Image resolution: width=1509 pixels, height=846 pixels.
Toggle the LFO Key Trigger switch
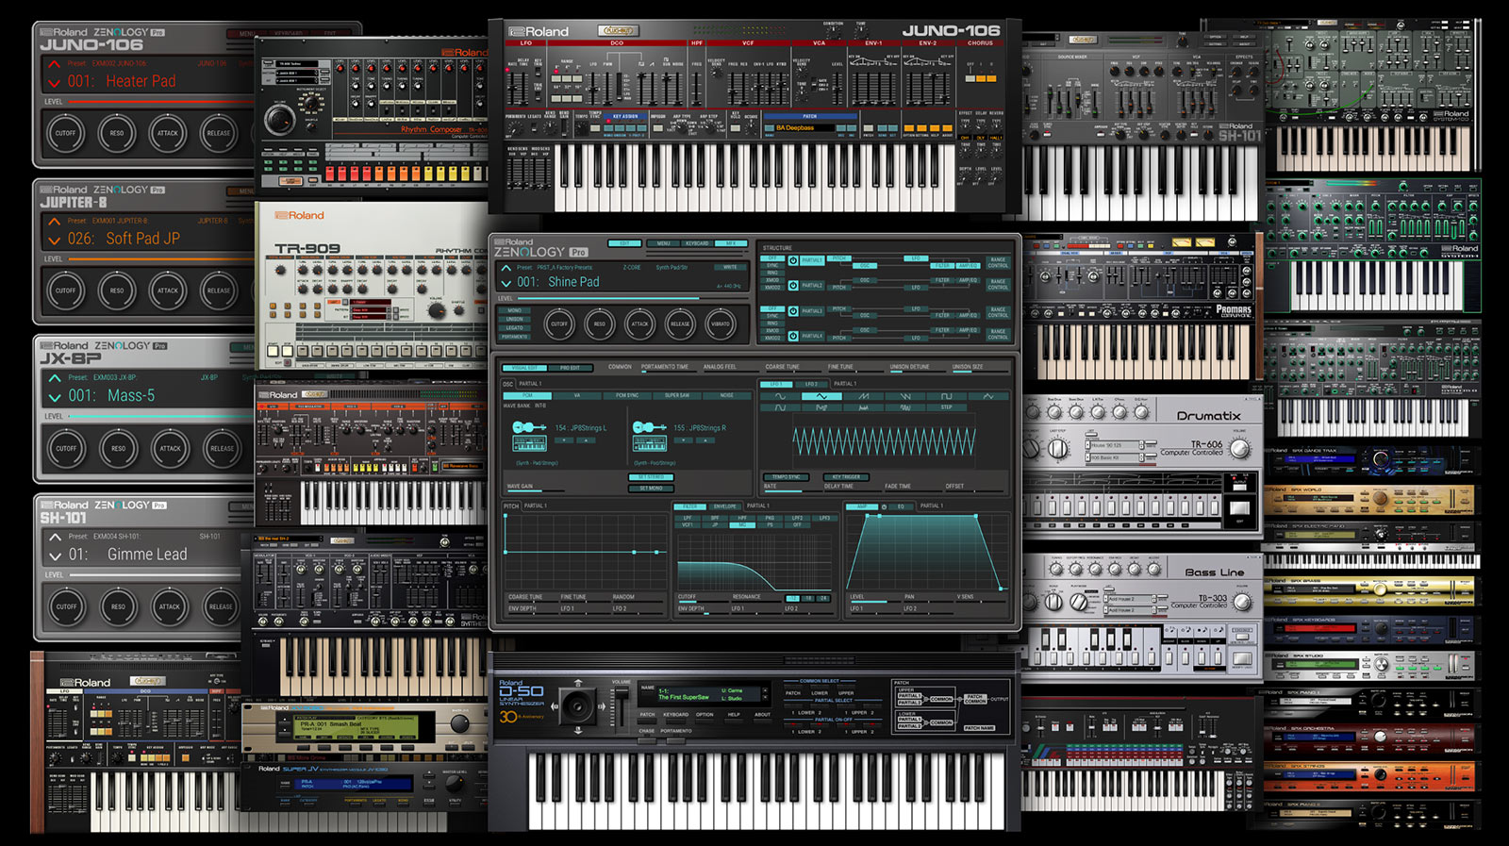pos(845,477)
